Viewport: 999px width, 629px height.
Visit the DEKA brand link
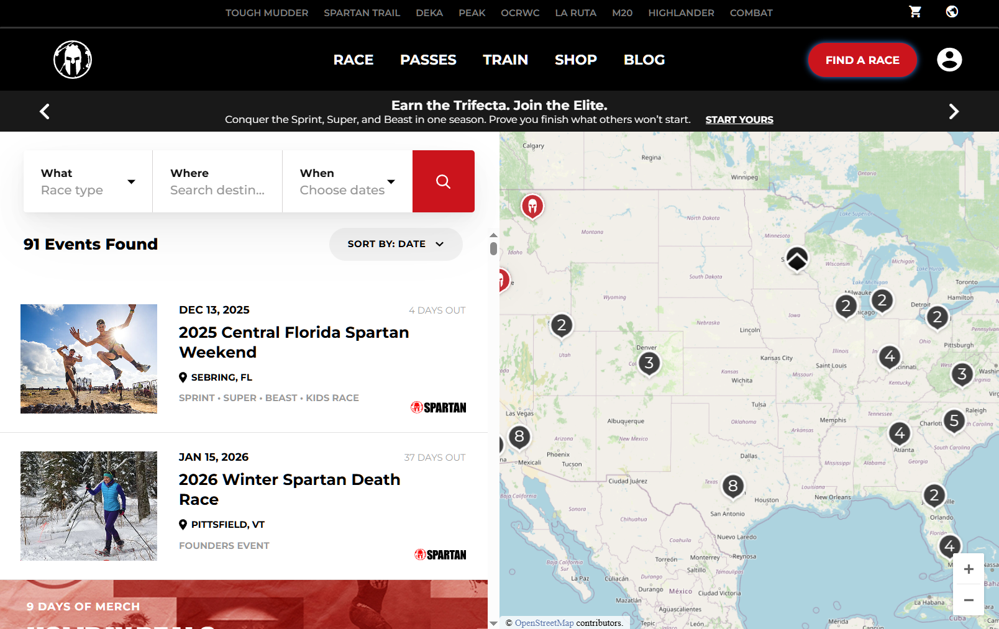pyautogui.click(x=429, y=12)
